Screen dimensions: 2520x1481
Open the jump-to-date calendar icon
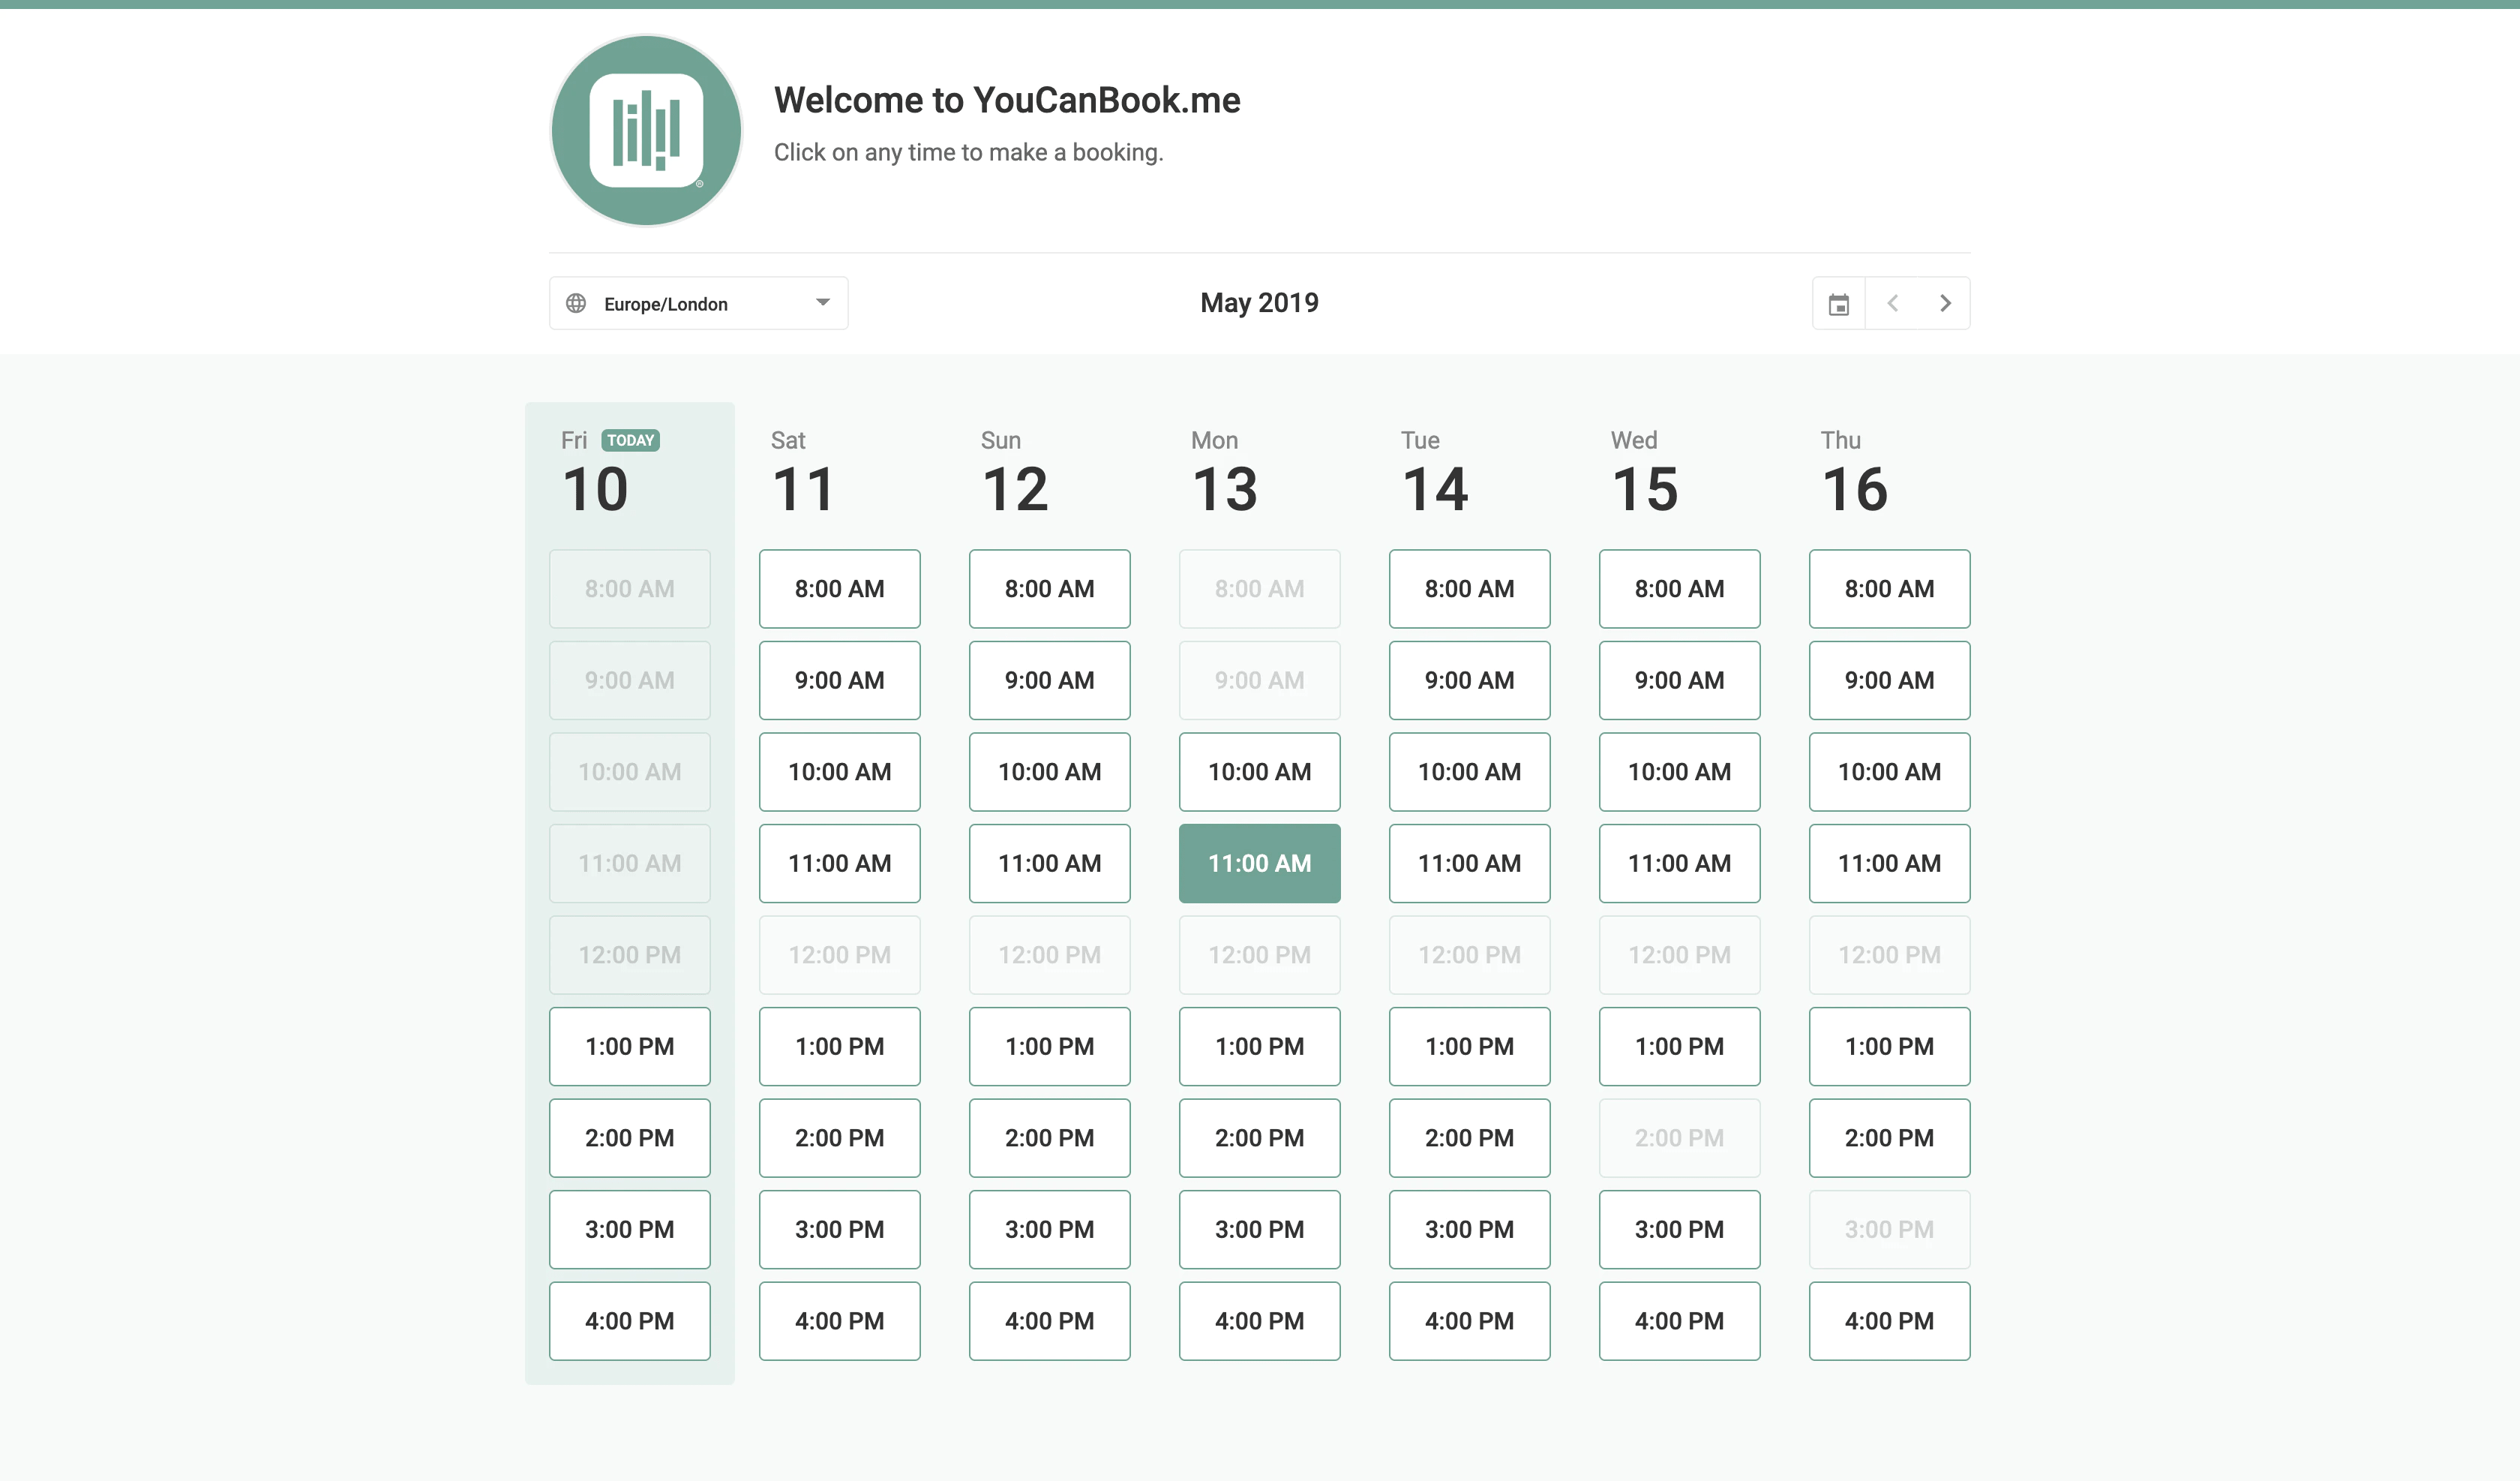pos(1838,302)
